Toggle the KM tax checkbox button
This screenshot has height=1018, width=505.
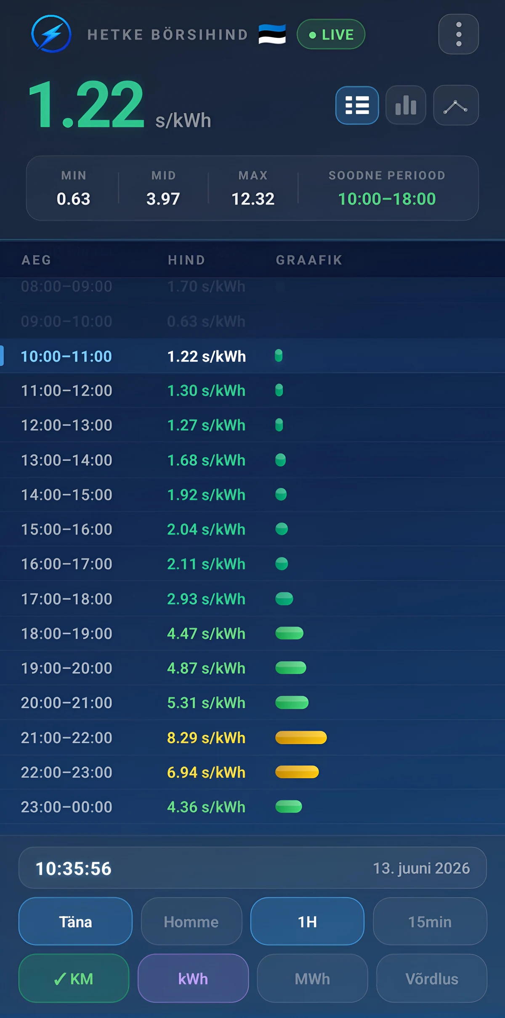coord(74,978)
